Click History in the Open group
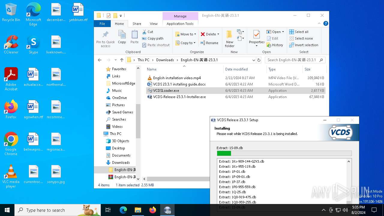The image size is (384, 216). (x=274, y=45)
